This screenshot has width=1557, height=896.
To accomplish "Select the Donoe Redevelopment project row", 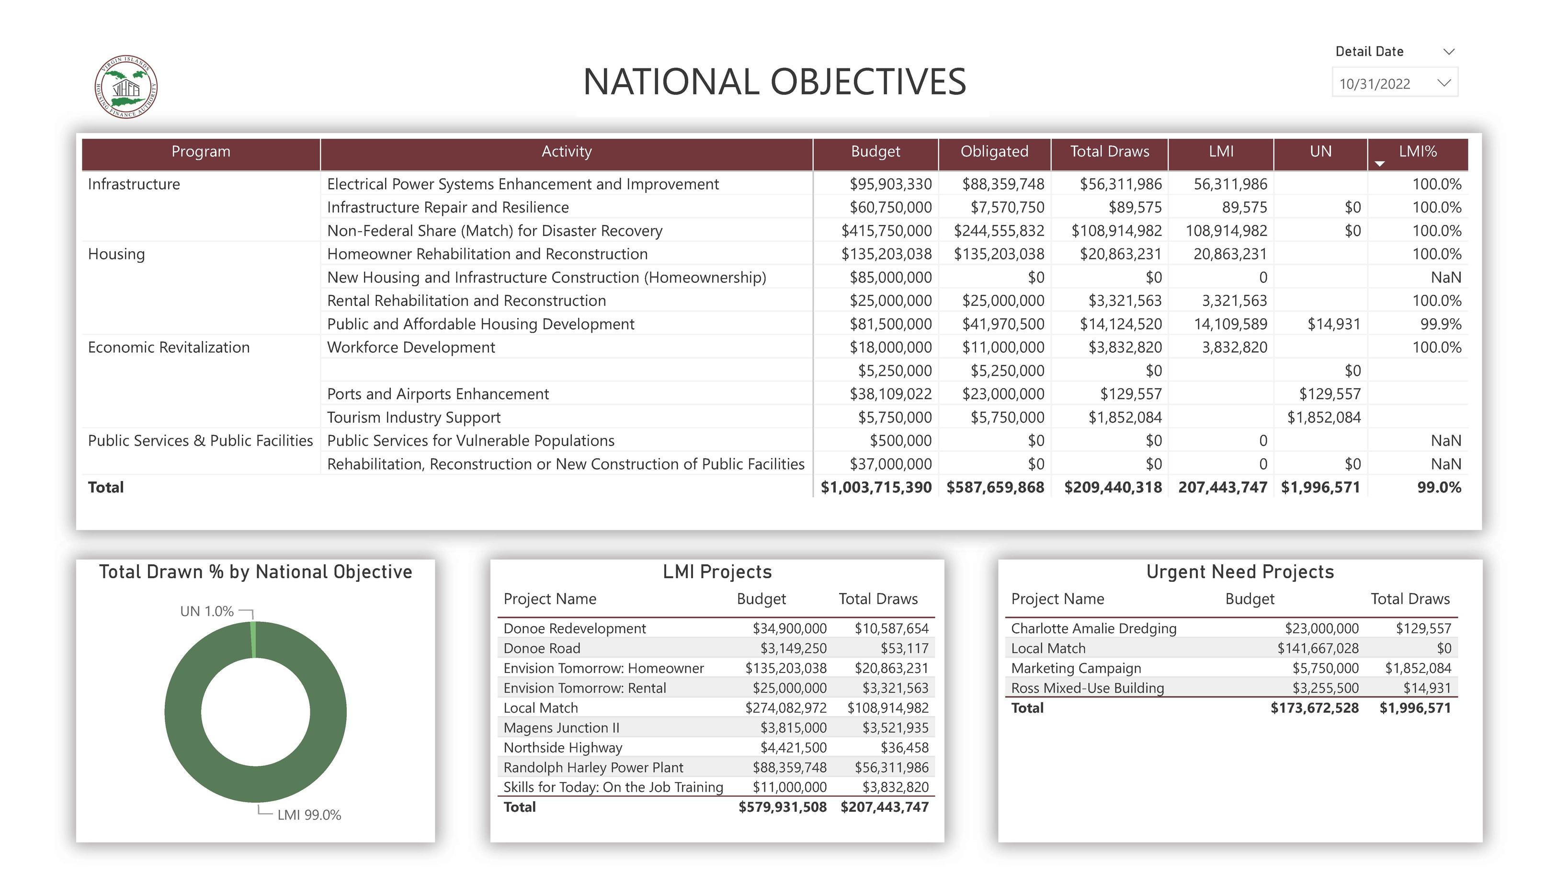I will [574, 628].
